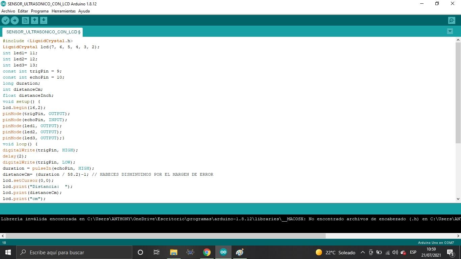This screenshot has height=259, width=461.
Task: Click the editor vertical scrollbar thumb
Action: pyautogui.click(x=458, y=92)
